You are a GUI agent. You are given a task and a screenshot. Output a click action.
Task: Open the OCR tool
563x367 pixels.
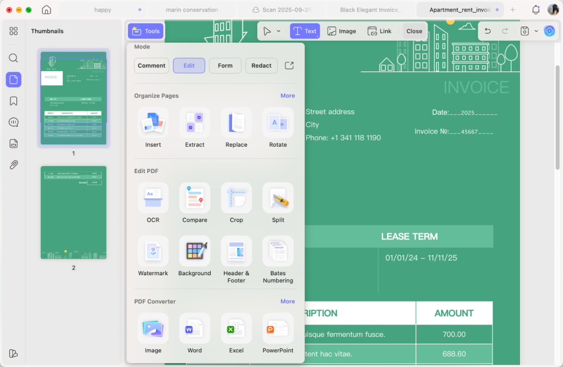(153, 198)
